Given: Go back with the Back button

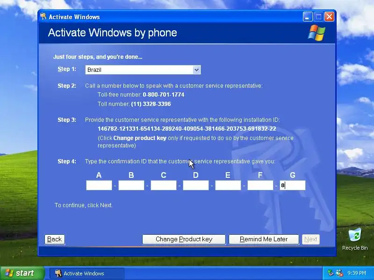Looking at the screenshot, I should pyautogui.click(x=55, y=239).
